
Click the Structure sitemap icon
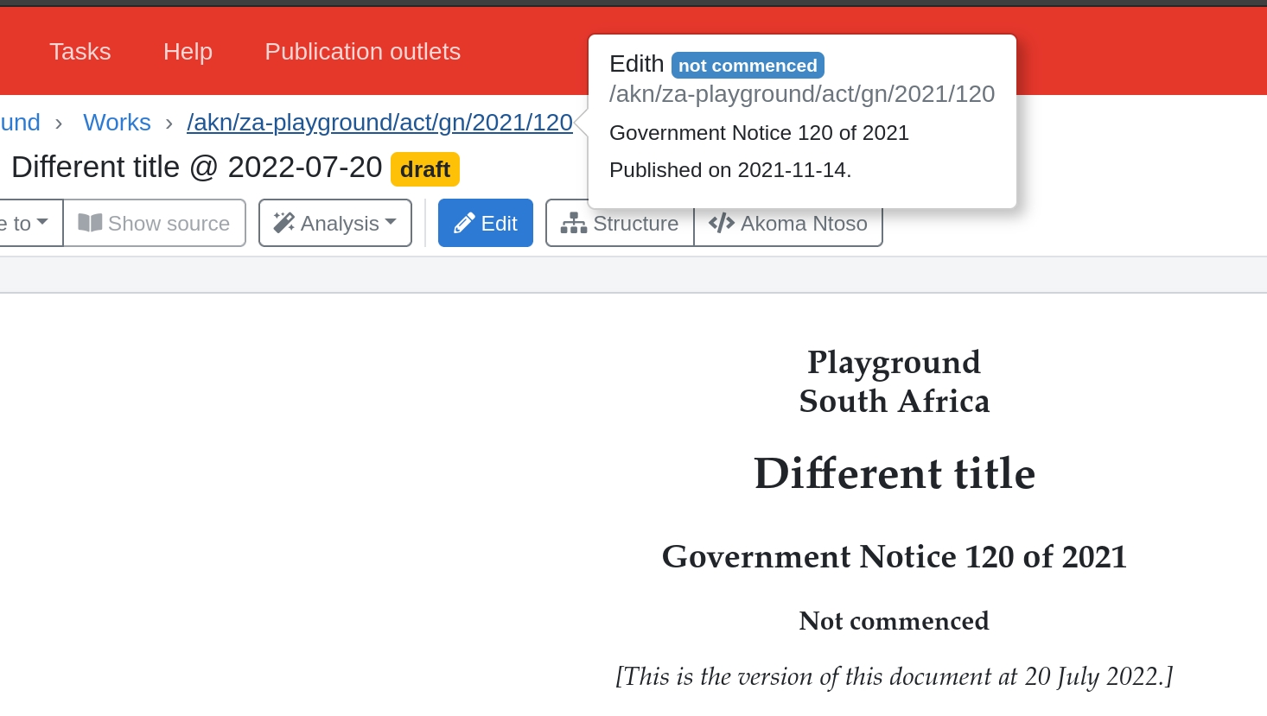[573, 223]
